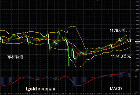This screenshot has width=140, height=95.
Task: Click the tallest upper Bollinger band peak
Action: pos(74,26)
